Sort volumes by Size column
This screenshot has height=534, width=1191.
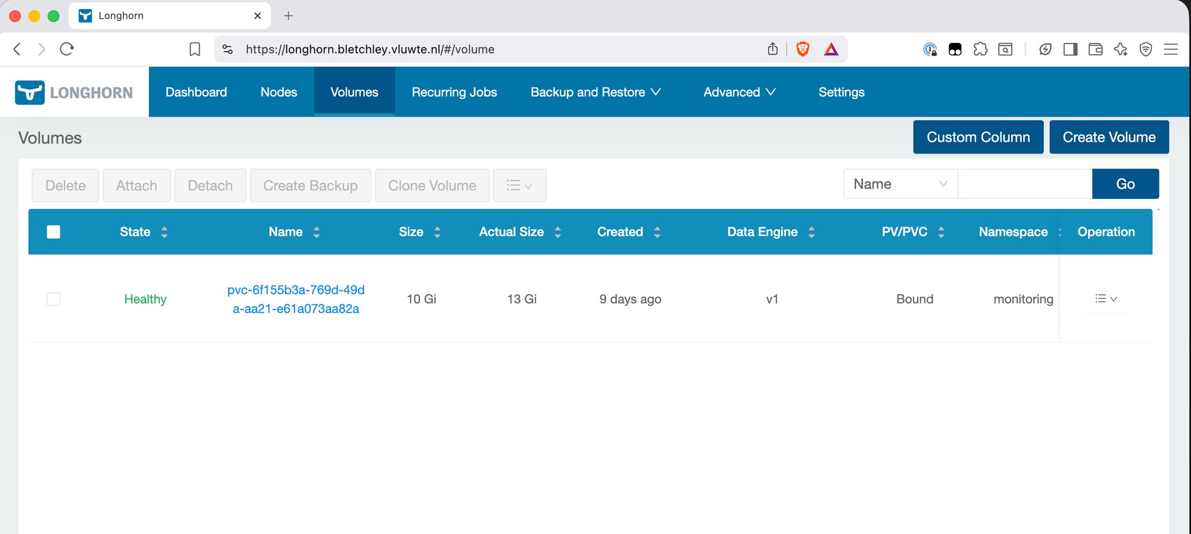[438, 232]
